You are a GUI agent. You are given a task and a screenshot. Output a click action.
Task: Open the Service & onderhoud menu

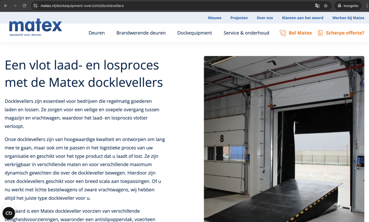(246, 33)
